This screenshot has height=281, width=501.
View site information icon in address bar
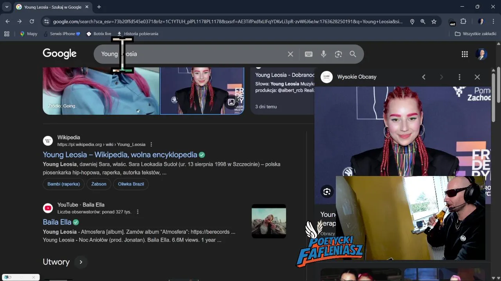(47, 21)
